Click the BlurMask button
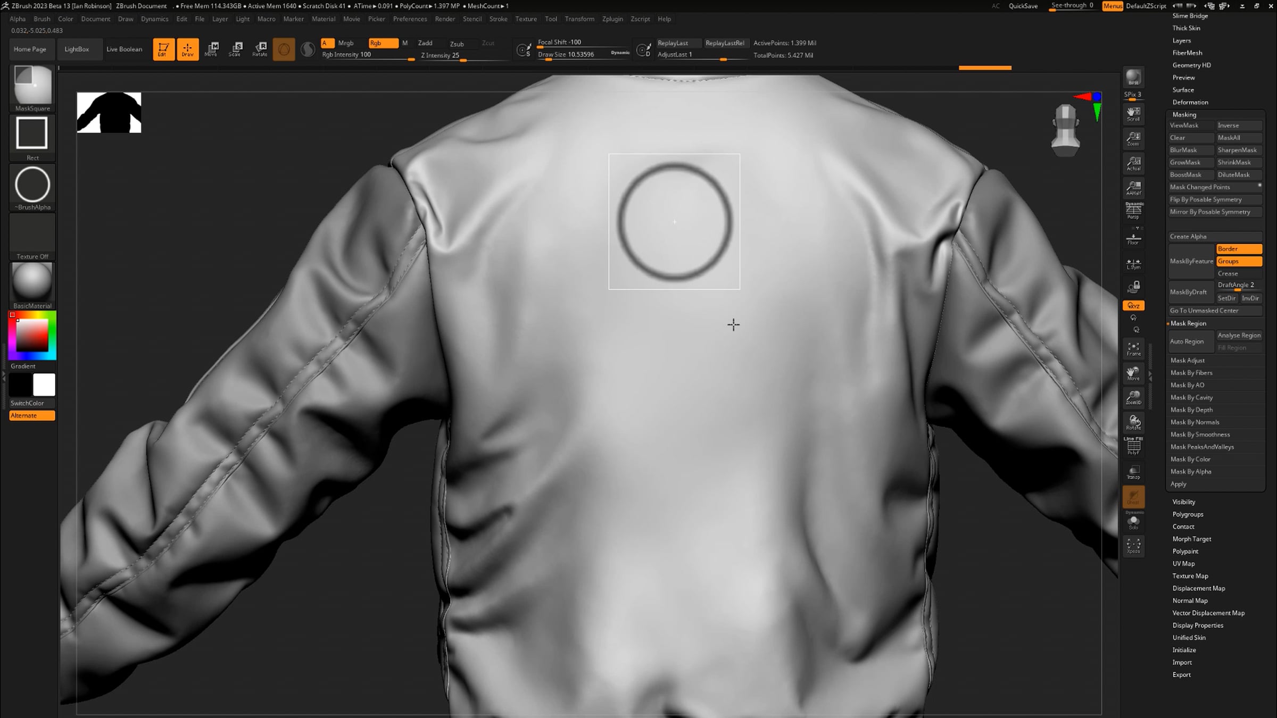 click(x=1190, y=150)
